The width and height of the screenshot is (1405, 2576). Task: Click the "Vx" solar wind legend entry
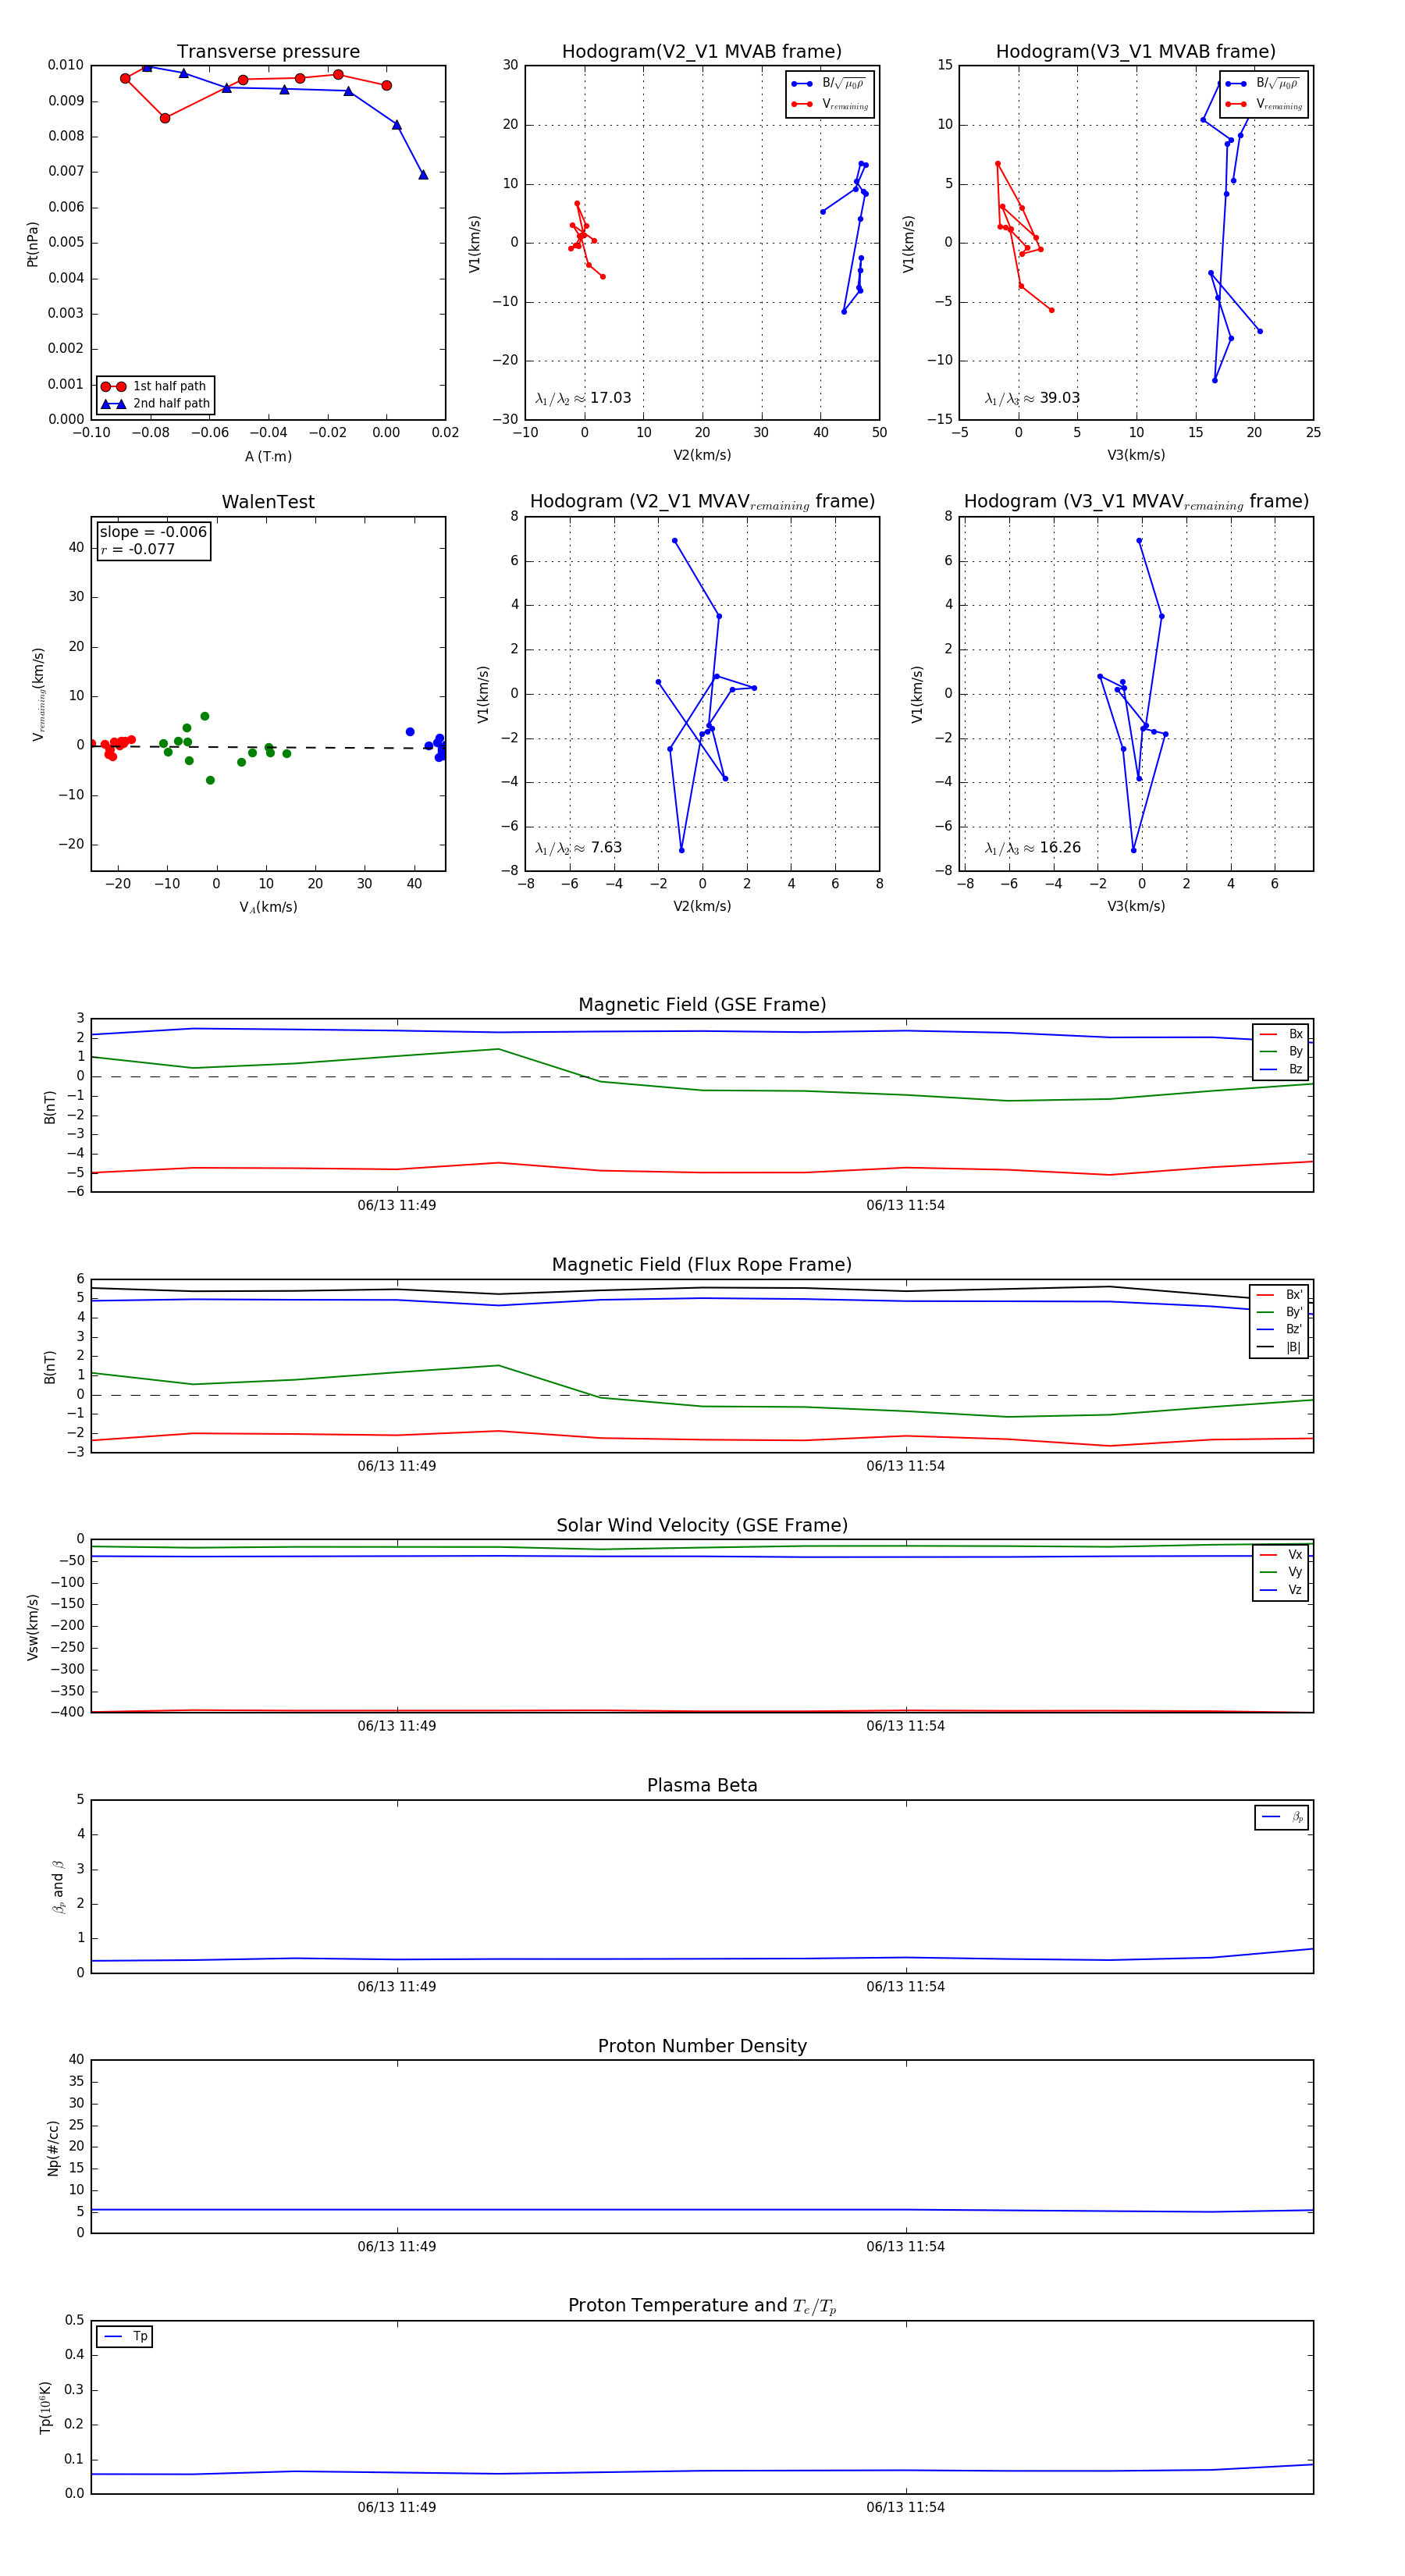coord(1282,1555)
